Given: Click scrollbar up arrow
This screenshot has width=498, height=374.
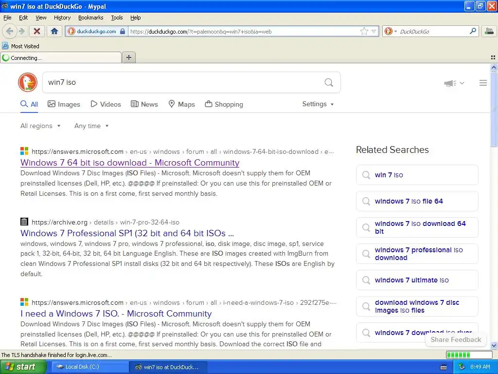Looking at the screenshot, I should click(x=494, y=67).
